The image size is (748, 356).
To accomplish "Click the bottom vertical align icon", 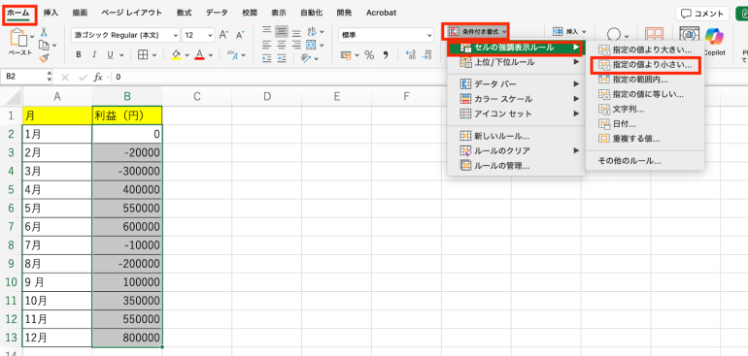I will (296, 33).
